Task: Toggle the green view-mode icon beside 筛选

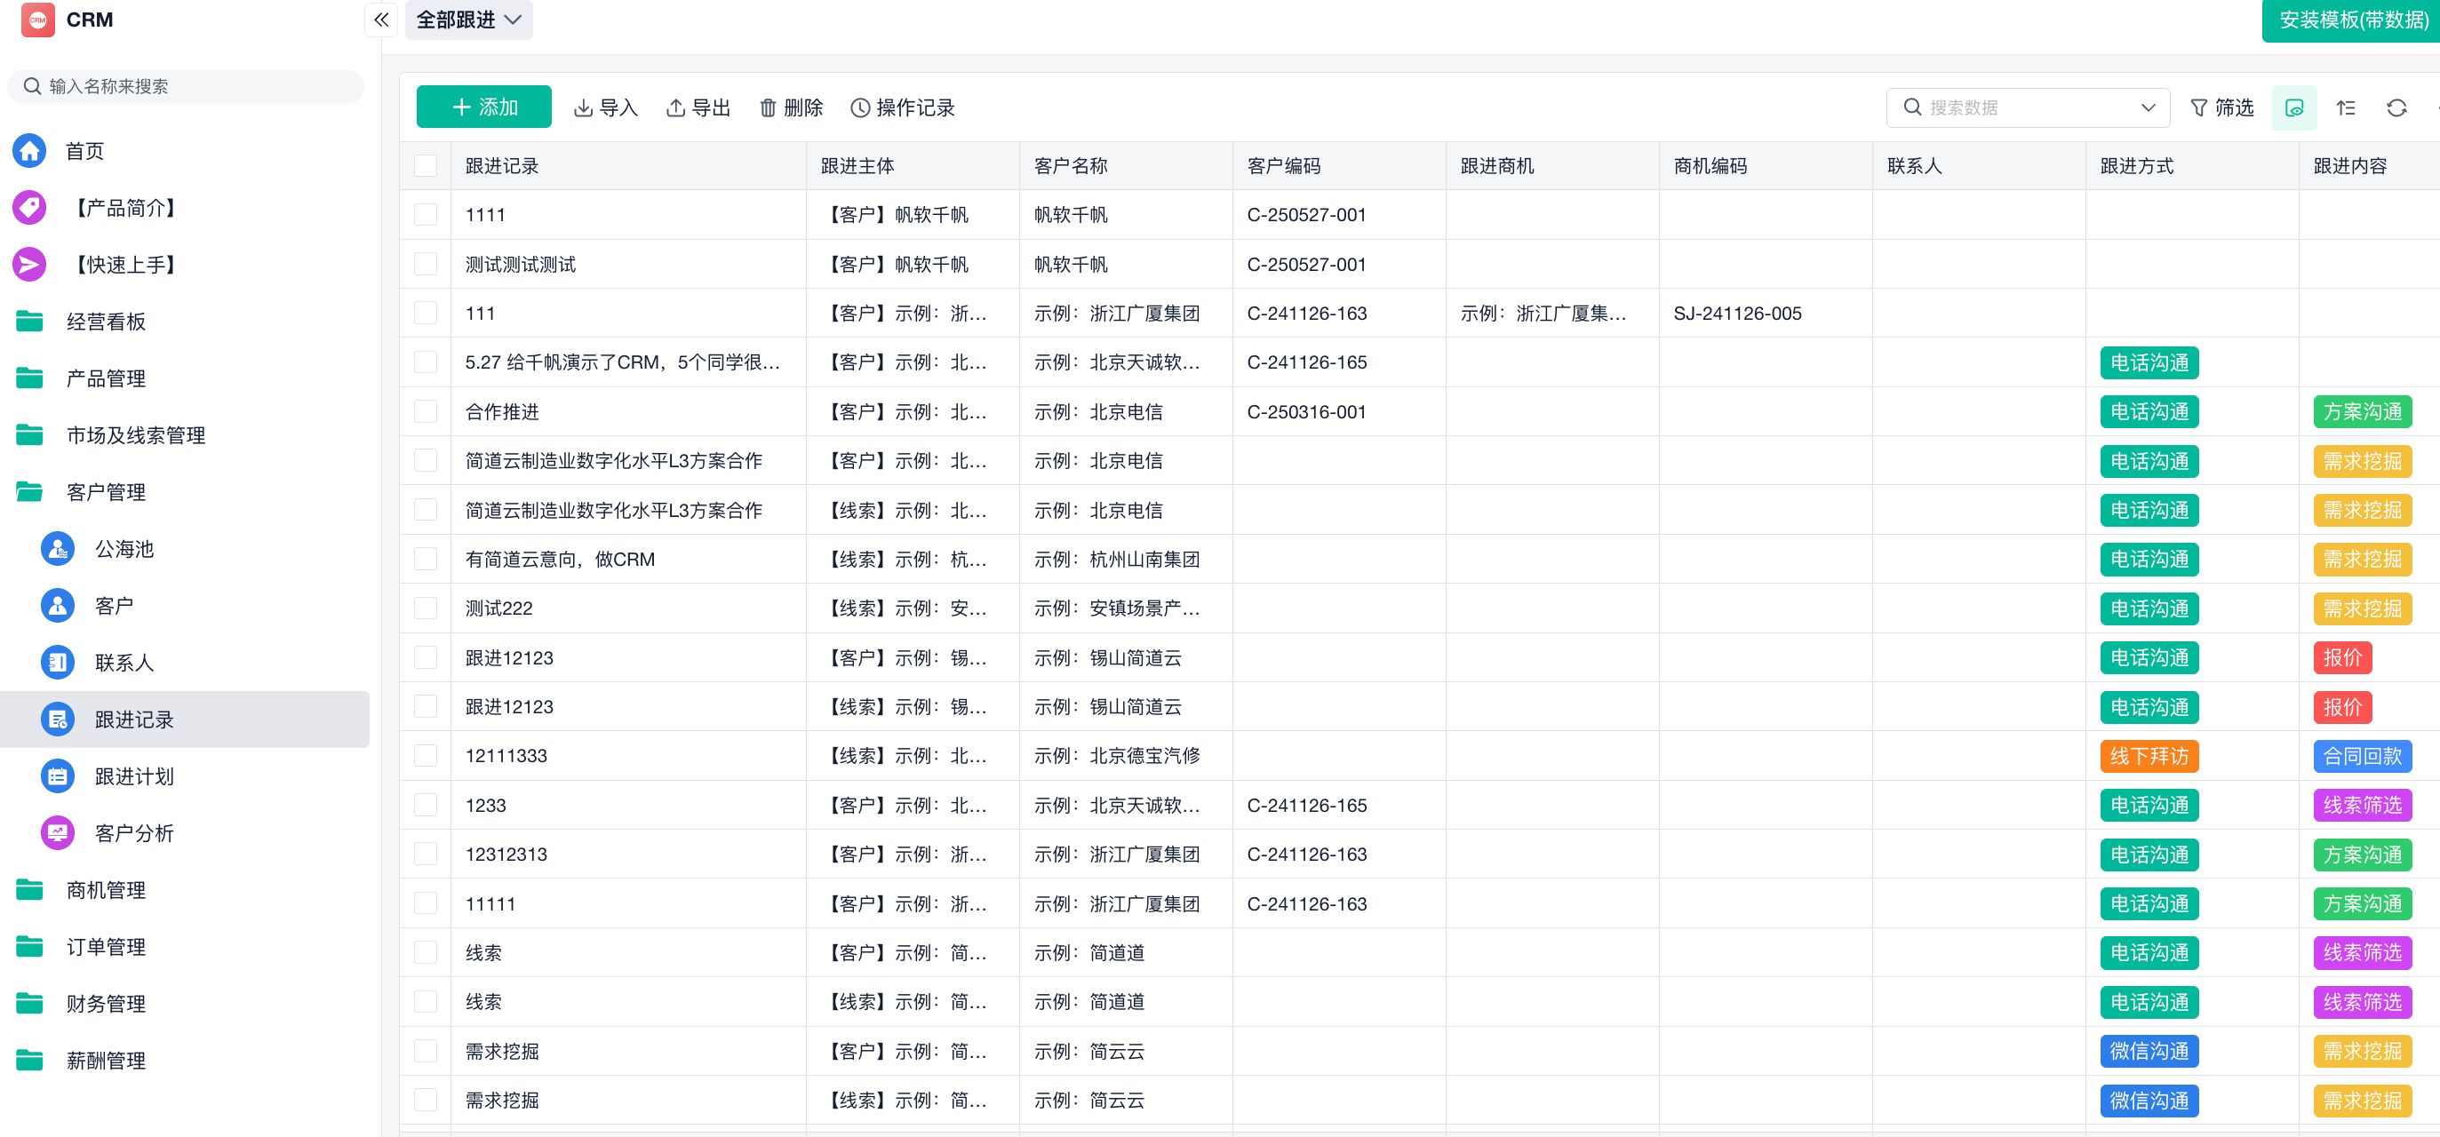Action: pyautogui.click(x=2294, y=107)
